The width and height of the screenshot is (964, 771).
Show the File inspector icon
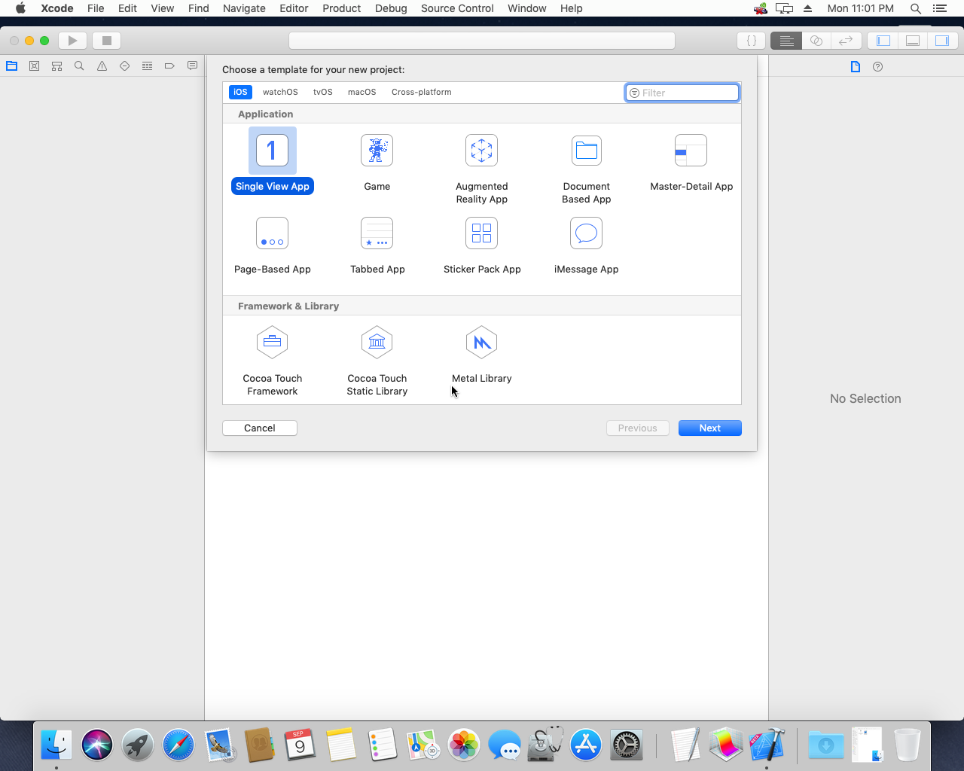tap(855, 66)
